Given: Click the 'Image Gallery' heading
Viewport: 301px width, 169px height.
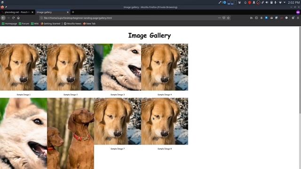Looking at the screenshot, I should [150, 36].
